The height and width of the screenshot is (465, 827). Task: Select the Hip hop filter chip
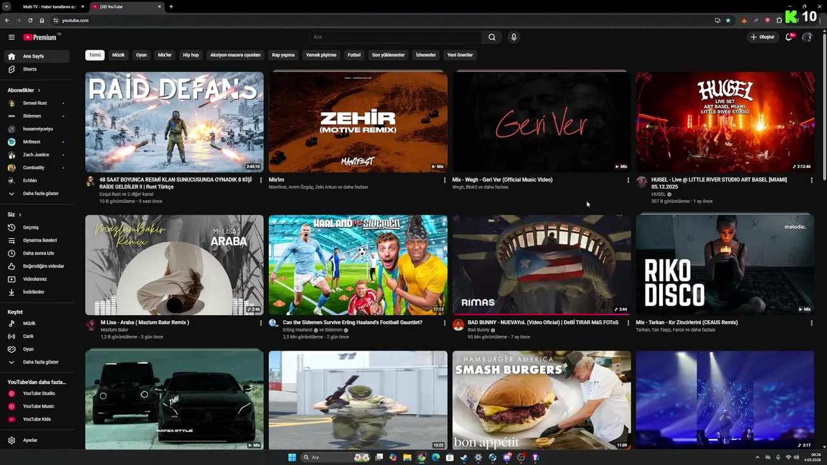pos(191,55)
